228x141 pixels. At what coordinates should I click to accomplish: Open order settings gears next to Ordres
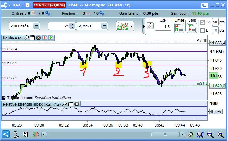(x=47, y=13)
